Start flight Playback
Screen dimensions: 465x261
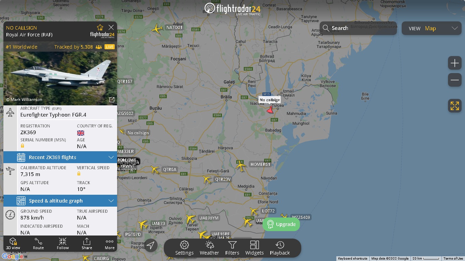[x=280, y=248]
